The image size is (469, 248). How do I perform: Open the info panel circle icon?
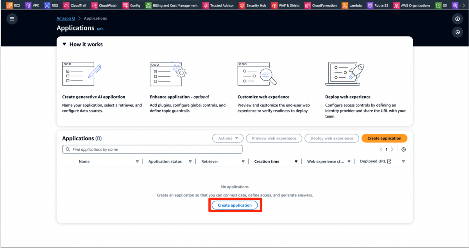[457, 19]
